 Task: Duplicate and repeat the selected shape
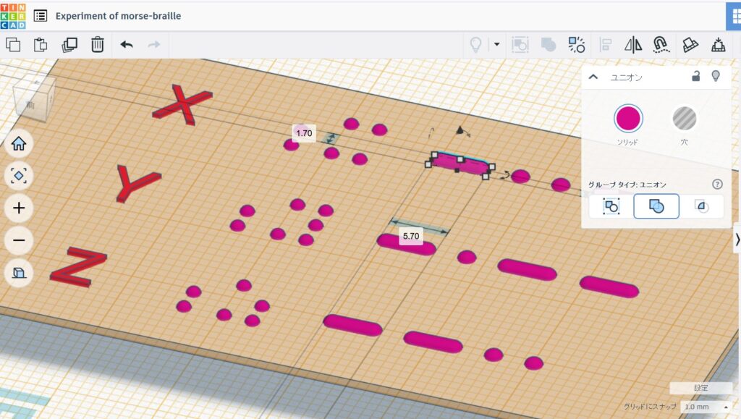(x=69, y=45)
